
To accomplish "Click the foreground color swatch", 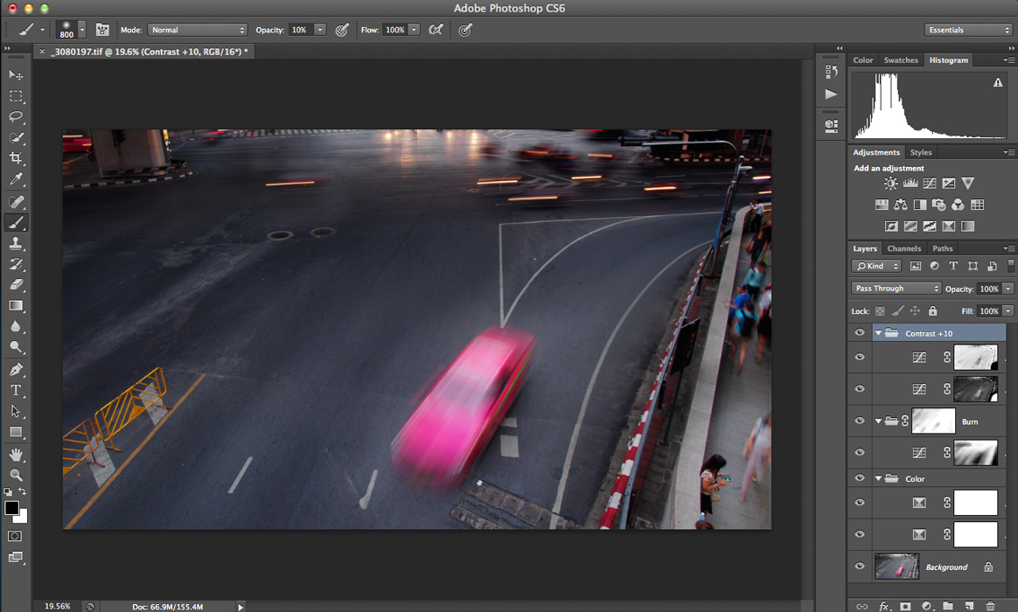I will [x=11, y=508].
